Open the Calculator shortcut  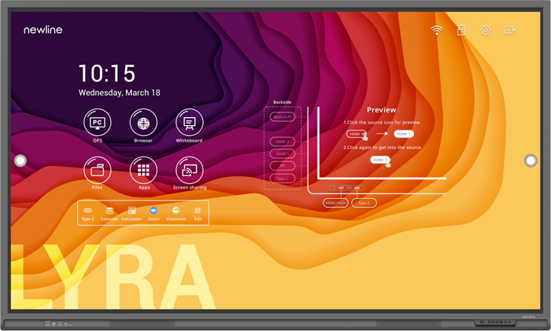click(x=131, y=211)
